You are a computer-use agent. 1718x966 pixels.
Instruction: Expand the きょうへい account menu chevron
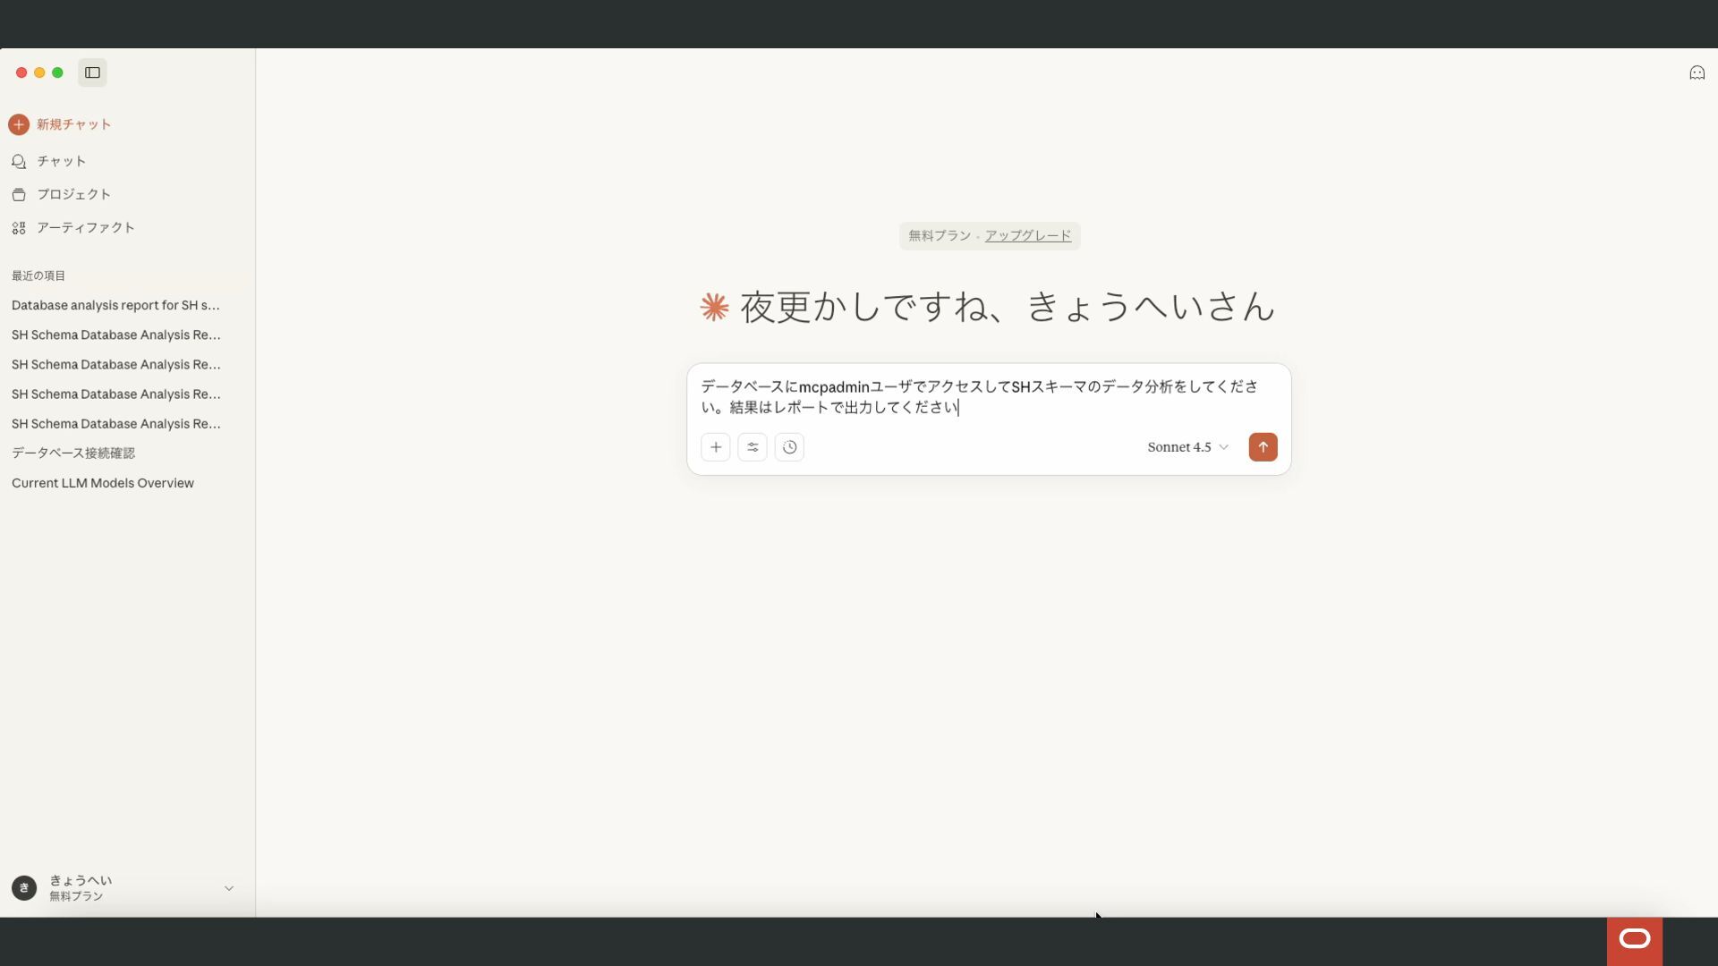229,888
